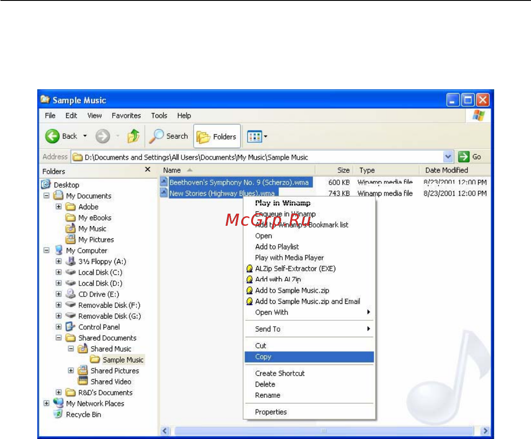Click Add with ALZip icon
Screen dimensions: 531x439
249,280
